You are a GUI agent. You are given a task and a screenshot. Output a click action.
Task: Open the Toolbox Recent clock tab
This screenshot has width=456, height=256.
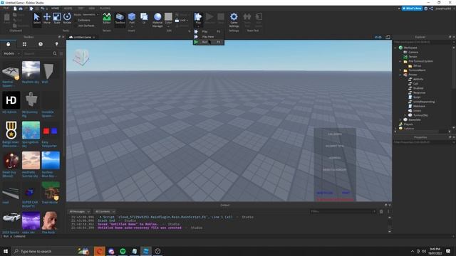pyautogui.click(x=41, y=44)
